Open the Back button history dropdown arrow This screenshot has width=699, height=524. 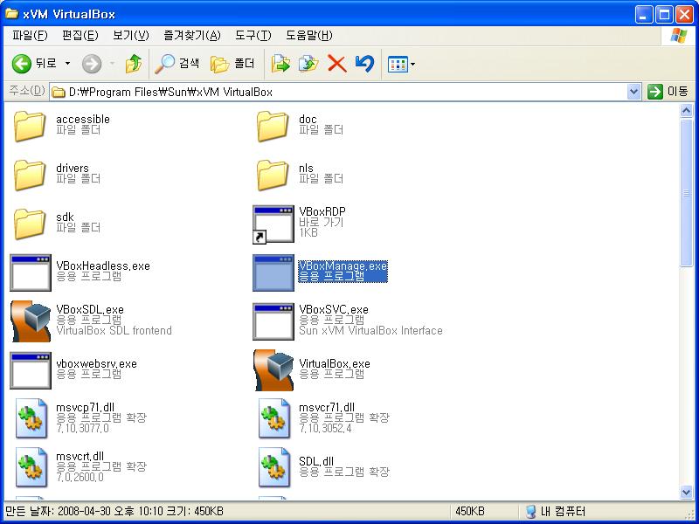(x=68, y=64)
